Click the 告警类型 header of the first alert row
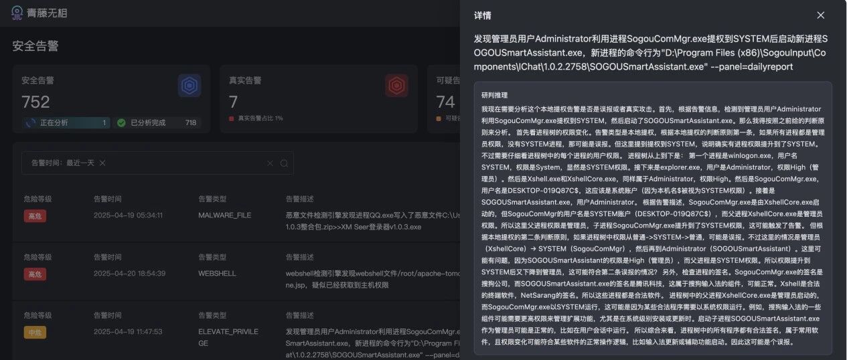 click(212, 199)
